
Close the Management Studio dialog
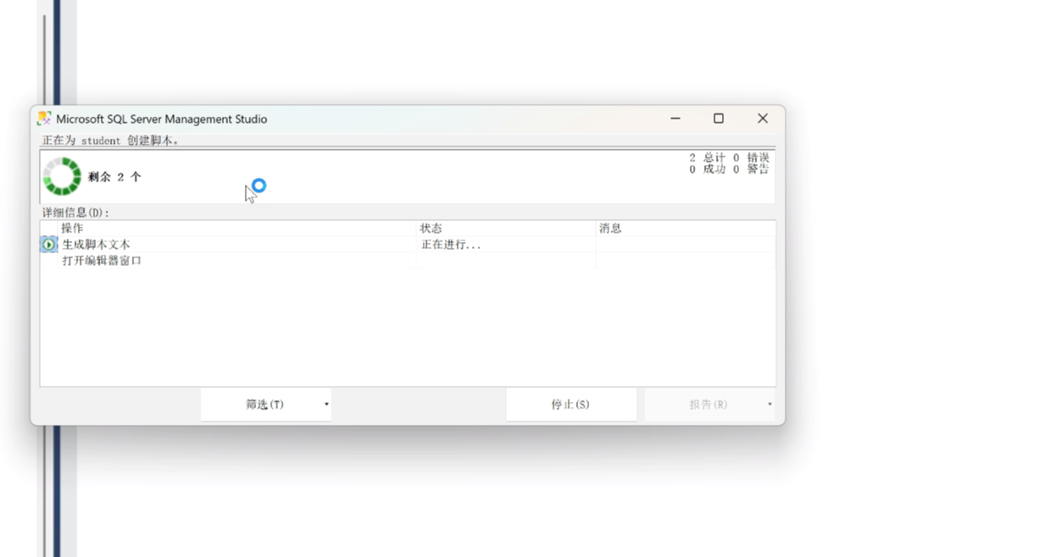click(763, 119)
